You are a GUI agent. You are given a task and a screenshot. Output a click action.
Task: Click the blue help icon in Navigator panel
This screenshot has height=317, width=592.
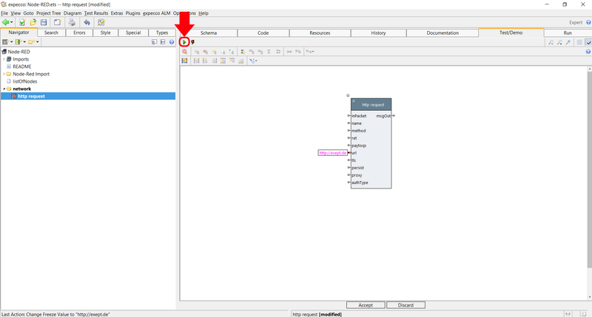(171, 42)
